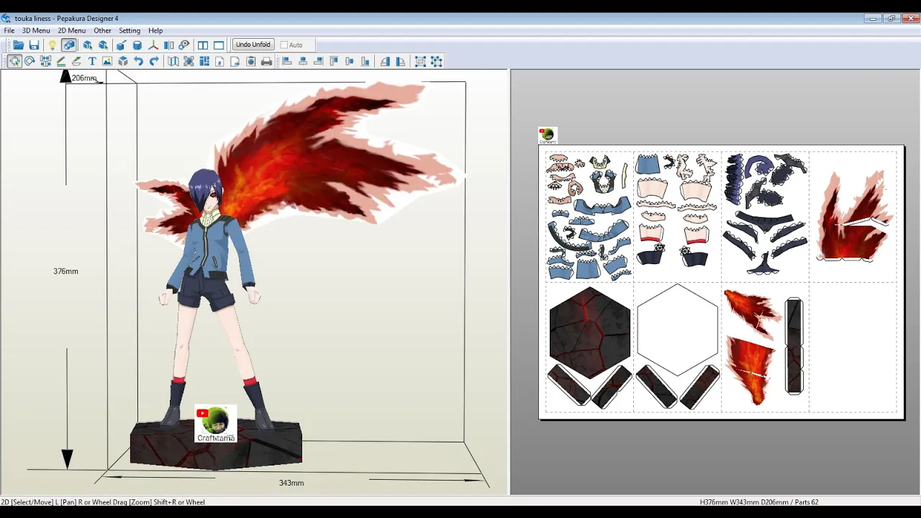Screen dimensions: 921x518
Task: Open a file with the folder icon
Action: pos(19,45)
